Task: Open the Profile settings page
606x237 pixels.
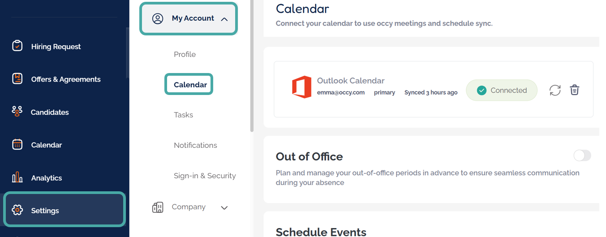Action: (185, 54)
